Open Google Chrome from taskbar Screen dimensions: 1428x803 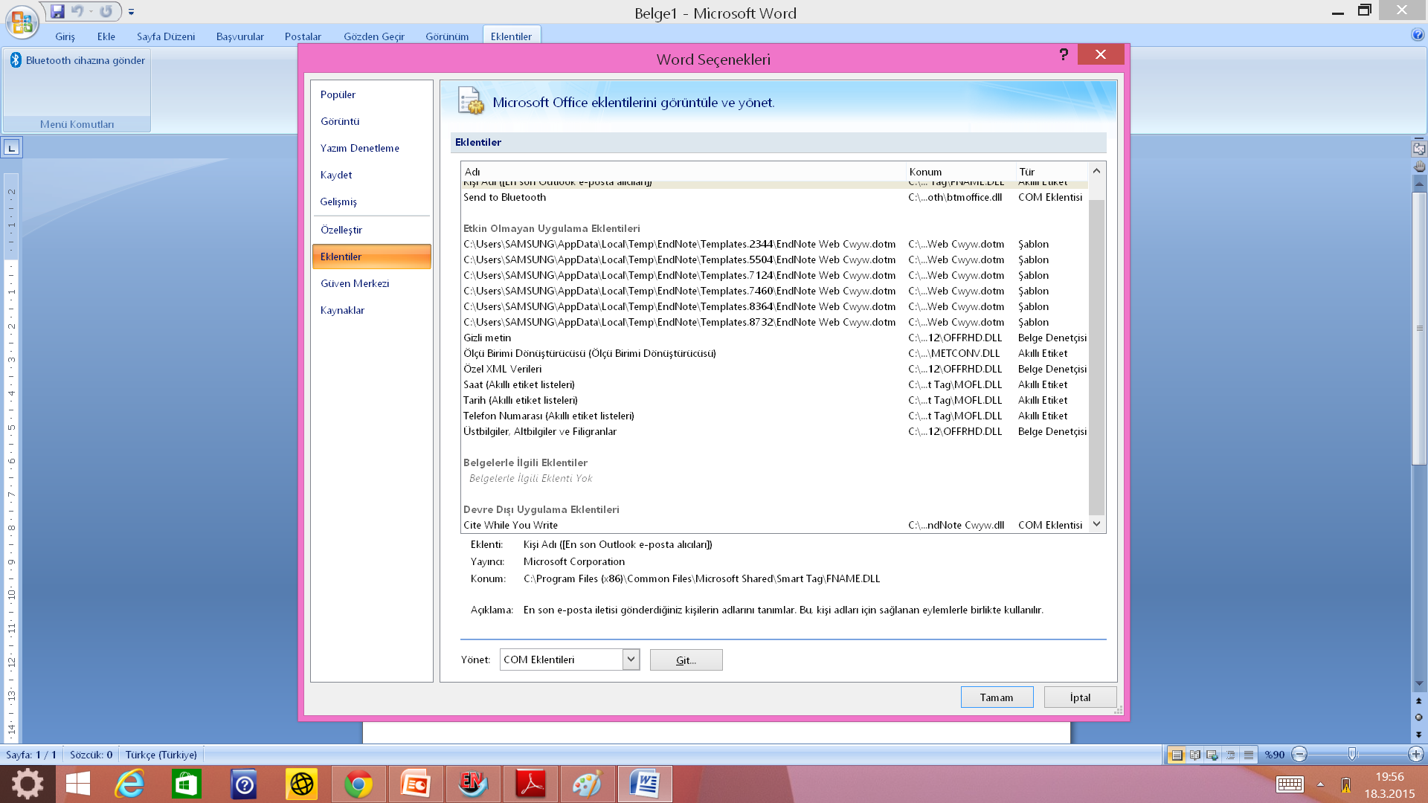point(358,784)
